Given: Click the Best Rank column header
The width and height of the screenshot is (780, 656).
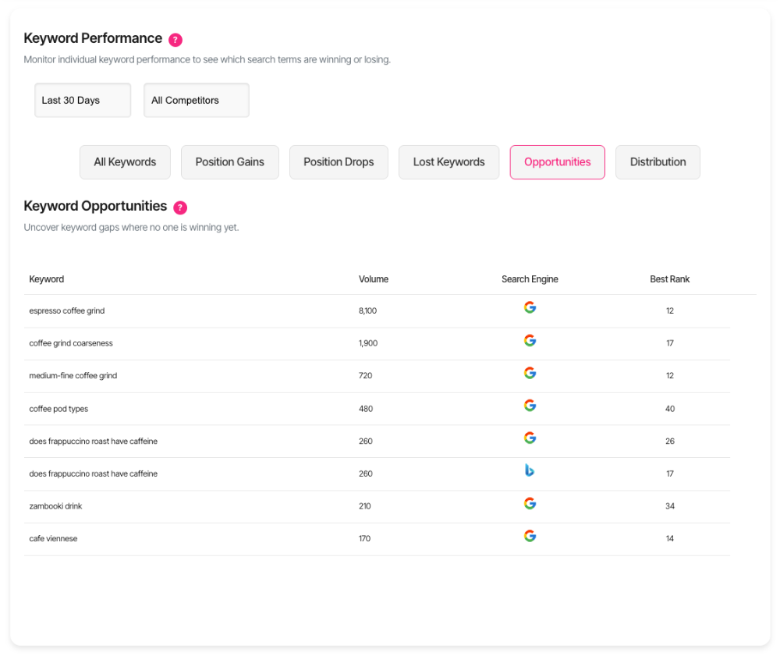Looking at the screenshot, I should click(669, 278).
